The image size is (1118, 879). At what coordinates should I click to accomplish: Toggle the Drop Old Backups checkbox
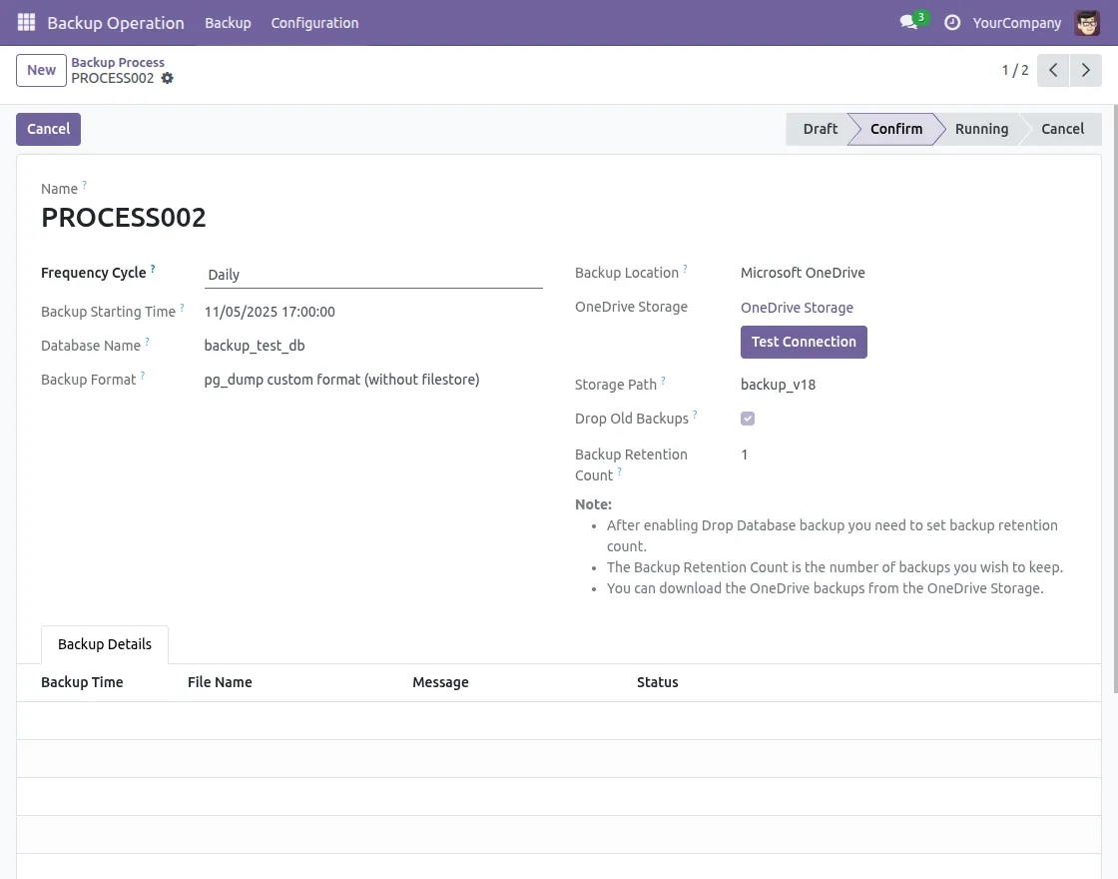(748, 419)
